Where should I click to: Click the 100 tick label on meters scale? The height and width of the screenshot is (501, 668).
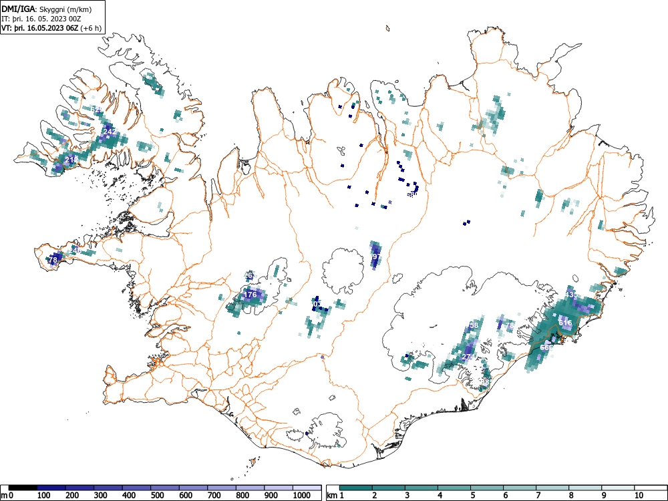[x=44, y=496]
